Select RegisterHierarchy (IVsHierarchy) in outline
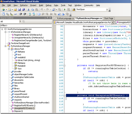132x114 pixels. (28, 35)
